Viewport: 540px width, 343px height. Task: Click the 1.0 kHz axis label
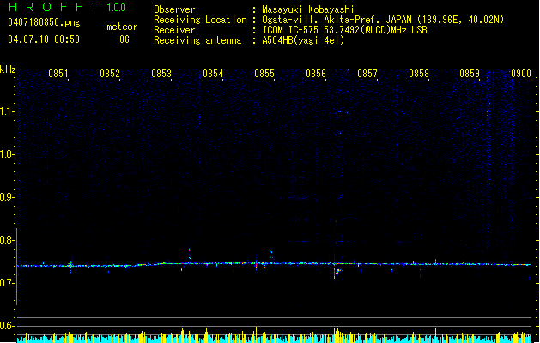7,154
